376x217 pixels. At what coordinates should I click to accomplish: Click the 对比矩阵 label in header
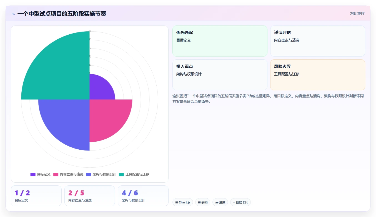point(357,13)
